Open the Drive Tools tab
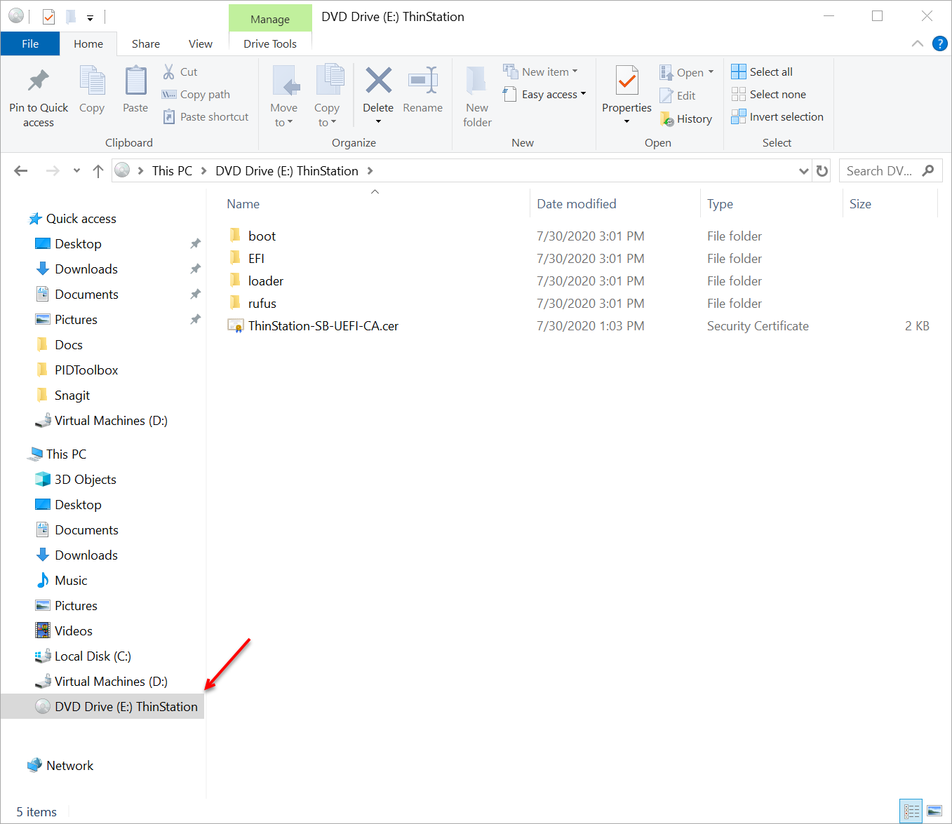The image size is (952, 824). (270, 43)
